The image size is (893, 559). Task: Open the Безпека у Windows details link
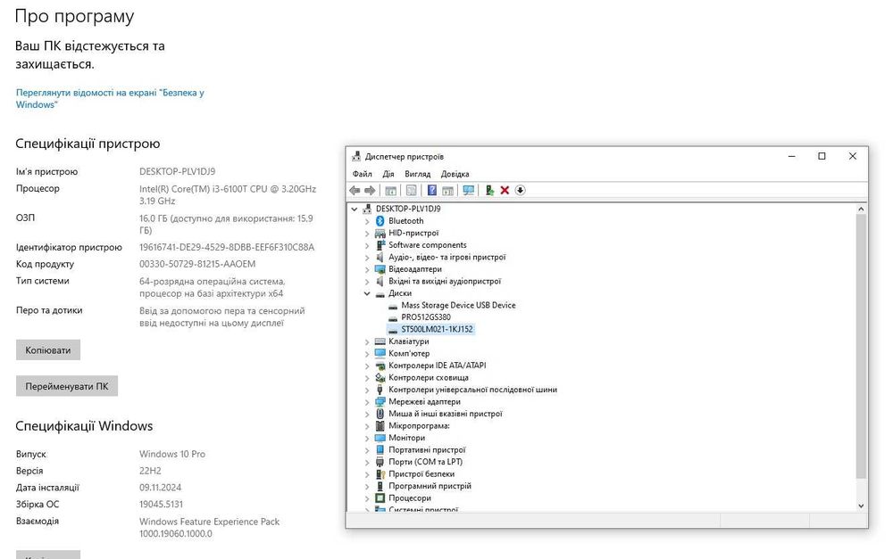click(110, 98)
